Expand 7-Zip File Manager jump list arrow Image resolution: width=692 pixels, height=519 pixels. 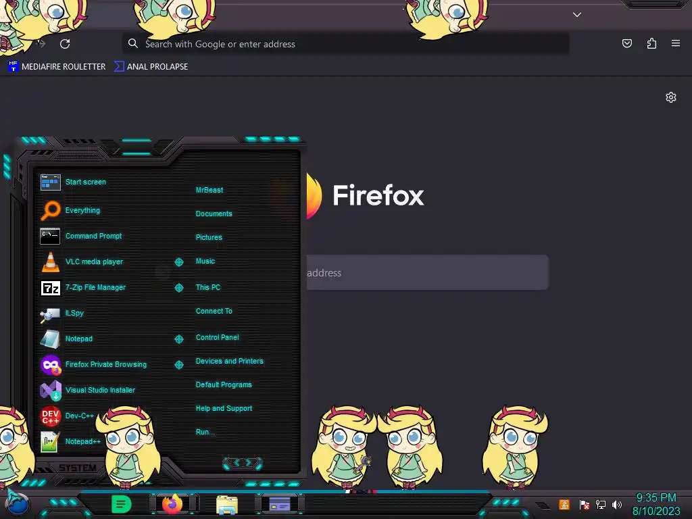(178, 288)
